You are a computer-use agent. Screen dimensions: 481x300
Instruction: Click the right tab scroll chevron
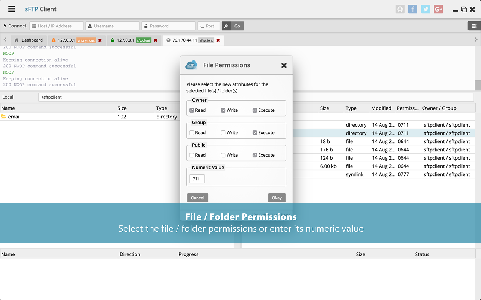tap(476, 39)
